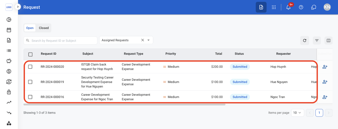Sort by Status column header
The image size is (338, 129).
pyautogui.click(x=239, y=54)
